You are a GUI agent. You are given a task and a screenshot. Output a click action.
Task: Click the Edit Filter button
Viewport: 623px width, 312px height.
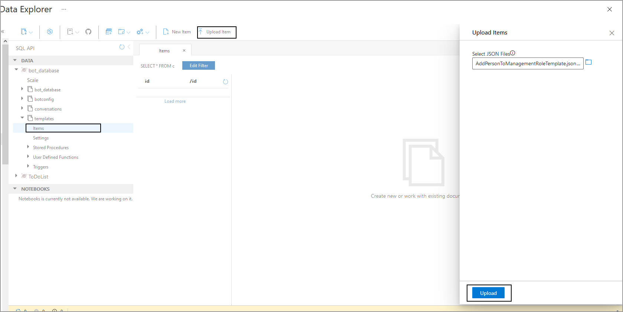[199, 66]
